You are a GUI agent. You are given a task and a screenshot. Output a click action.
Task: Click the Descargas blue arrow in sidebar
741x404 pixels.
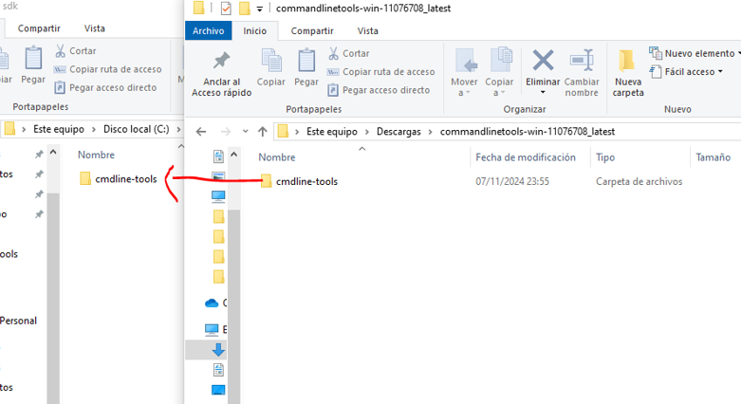coord(218,349)
